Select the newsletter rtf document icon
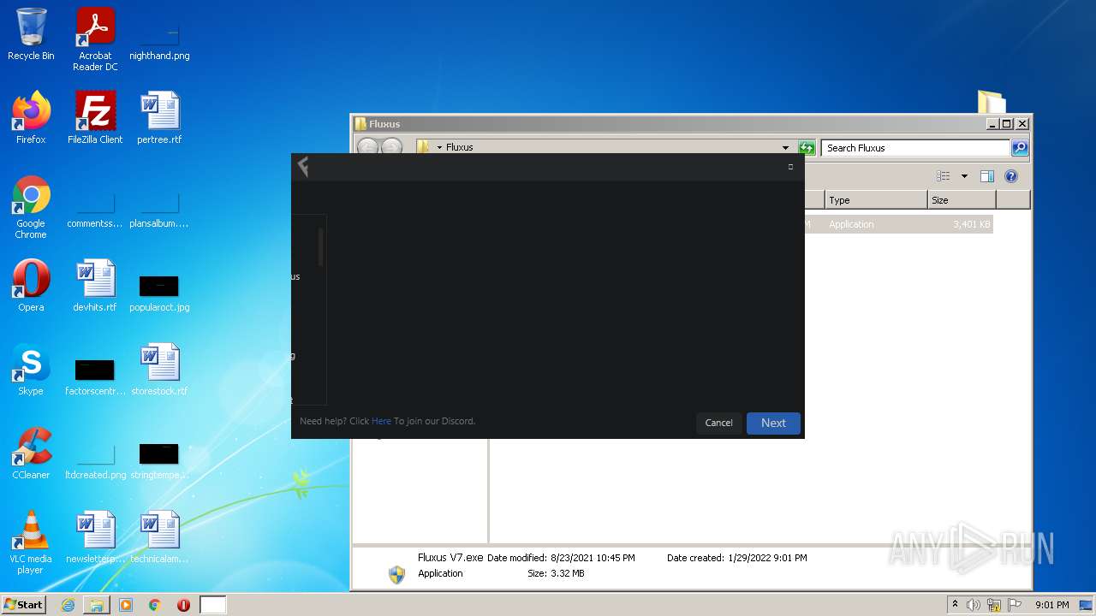 point(95,537)
